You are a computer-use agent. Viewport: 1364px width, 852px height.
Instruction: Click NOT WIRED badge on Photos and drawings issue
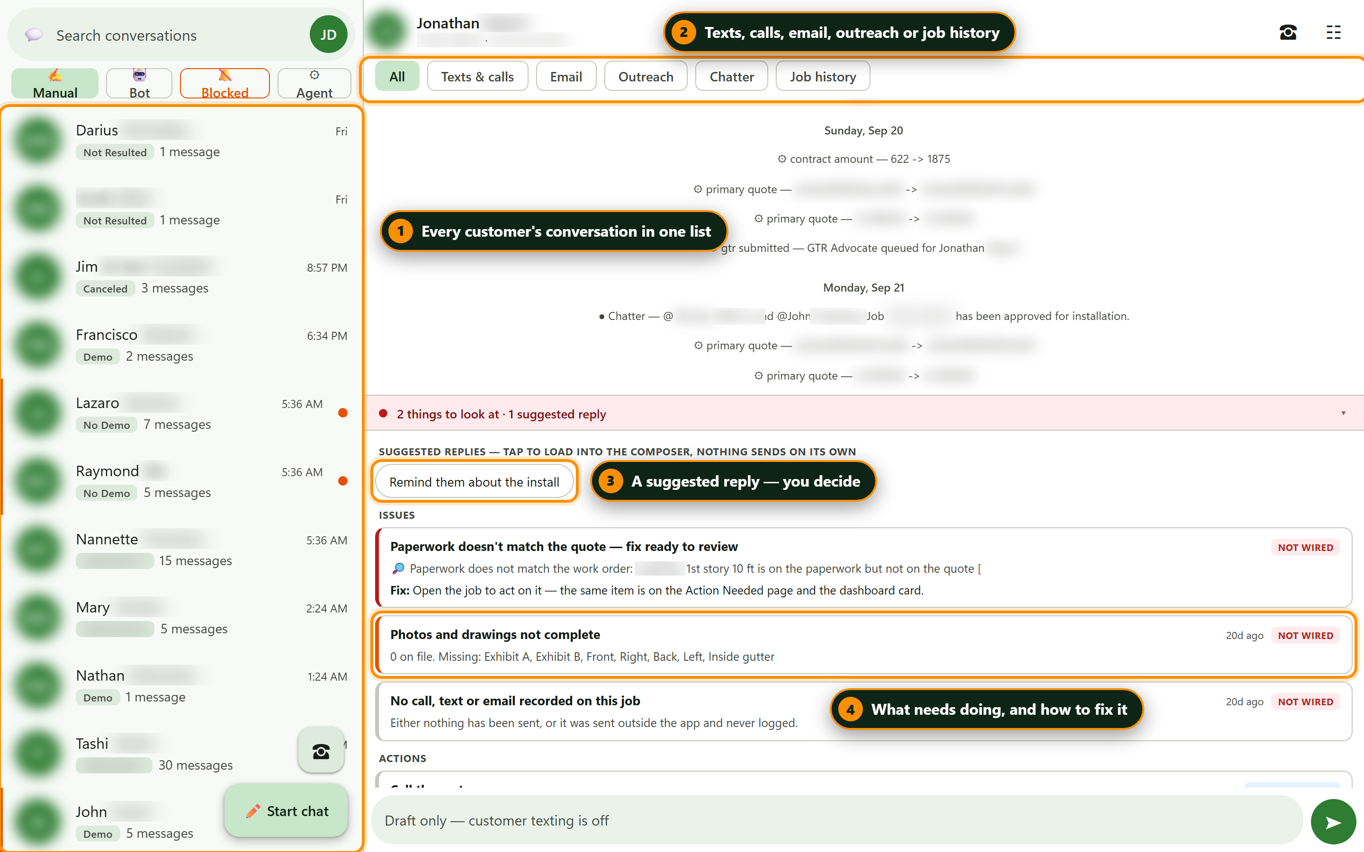tap(1305, 635)
